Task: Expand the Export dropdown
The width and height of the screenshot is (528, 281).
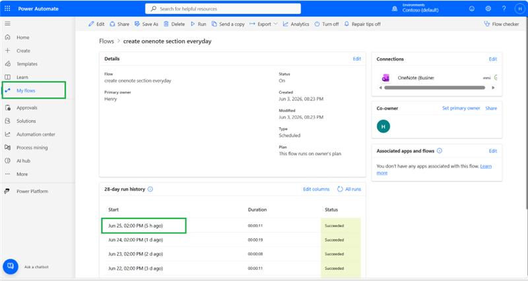Action: (x=263, y=24)
